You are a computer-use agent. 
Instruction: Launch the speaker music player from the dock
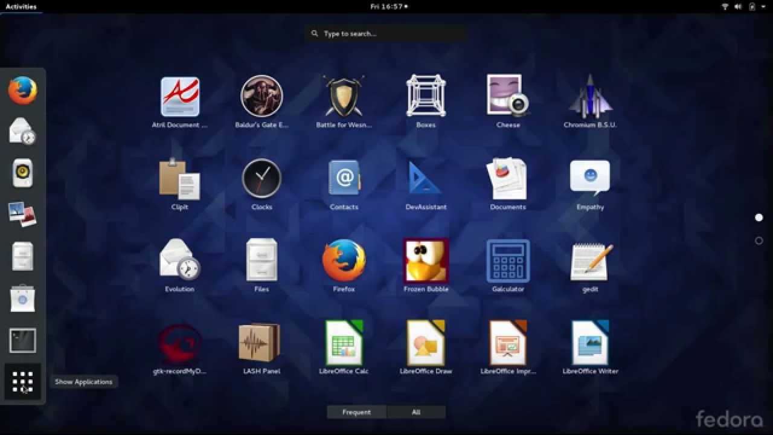(23, 173)
